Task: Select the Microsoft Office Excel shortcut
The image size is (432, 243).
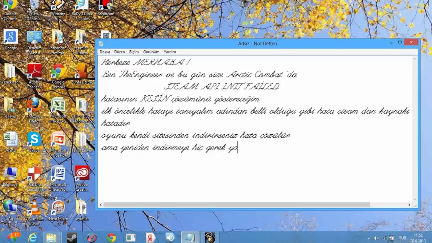Action: pos(58,110)
